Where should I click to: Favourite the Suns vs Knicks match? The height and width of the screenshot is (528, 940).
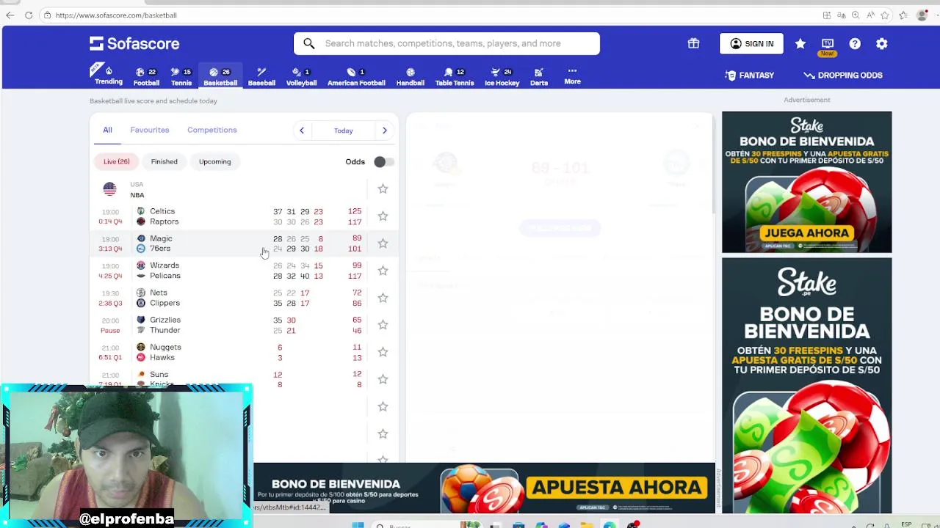point(383,379)
